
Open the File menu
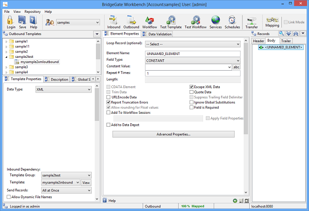pyautogui.click(x=7, y=11)
